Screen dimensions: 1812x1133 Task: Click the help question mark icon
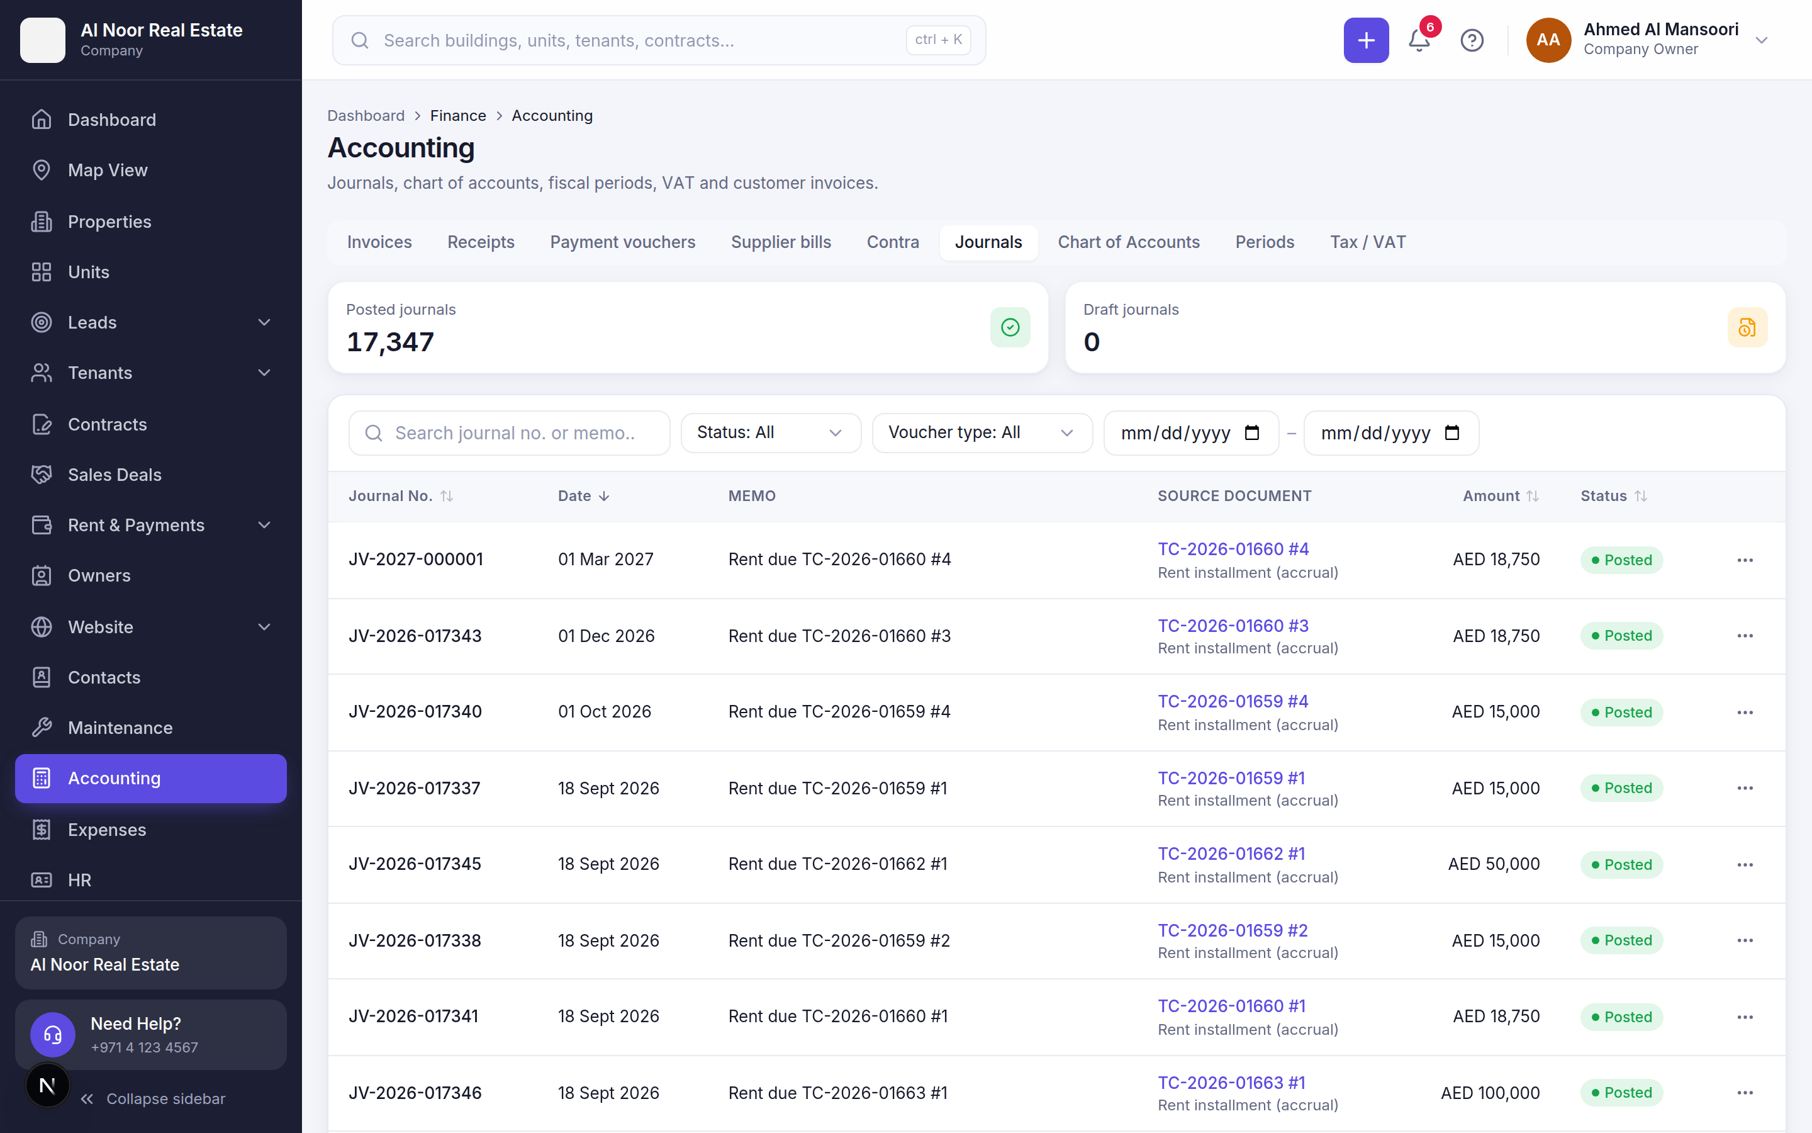[x=1472, y=40]
